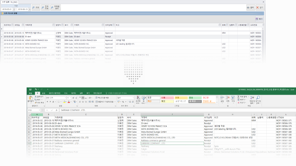The height and width of the screenshot is (166, 296).
Task: Expand the Excel cell styles gallery
Action: pos(217,102)
